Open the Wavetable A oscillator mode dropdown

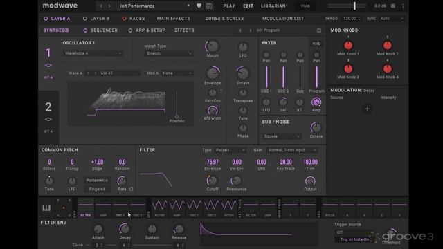(x=93, y=53)
